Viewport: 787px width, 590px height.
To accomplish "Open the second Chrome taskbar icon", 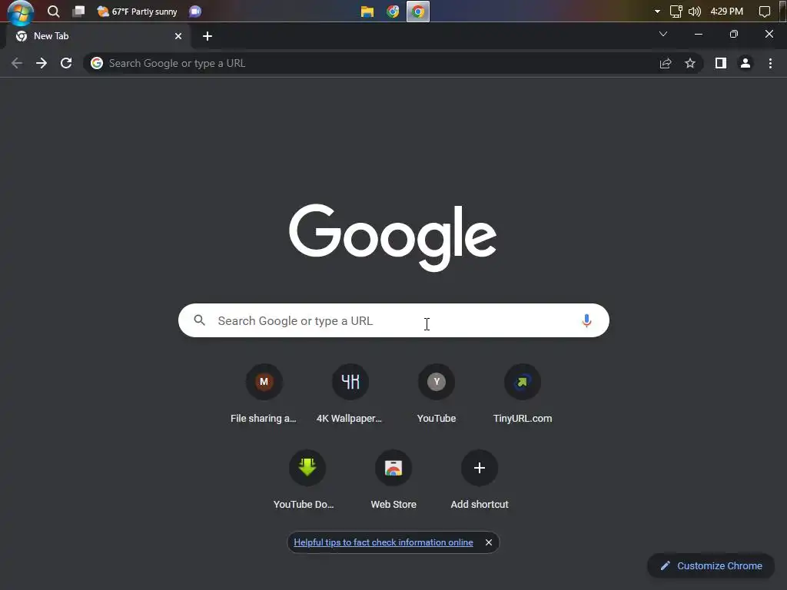I will pos(417,12).
